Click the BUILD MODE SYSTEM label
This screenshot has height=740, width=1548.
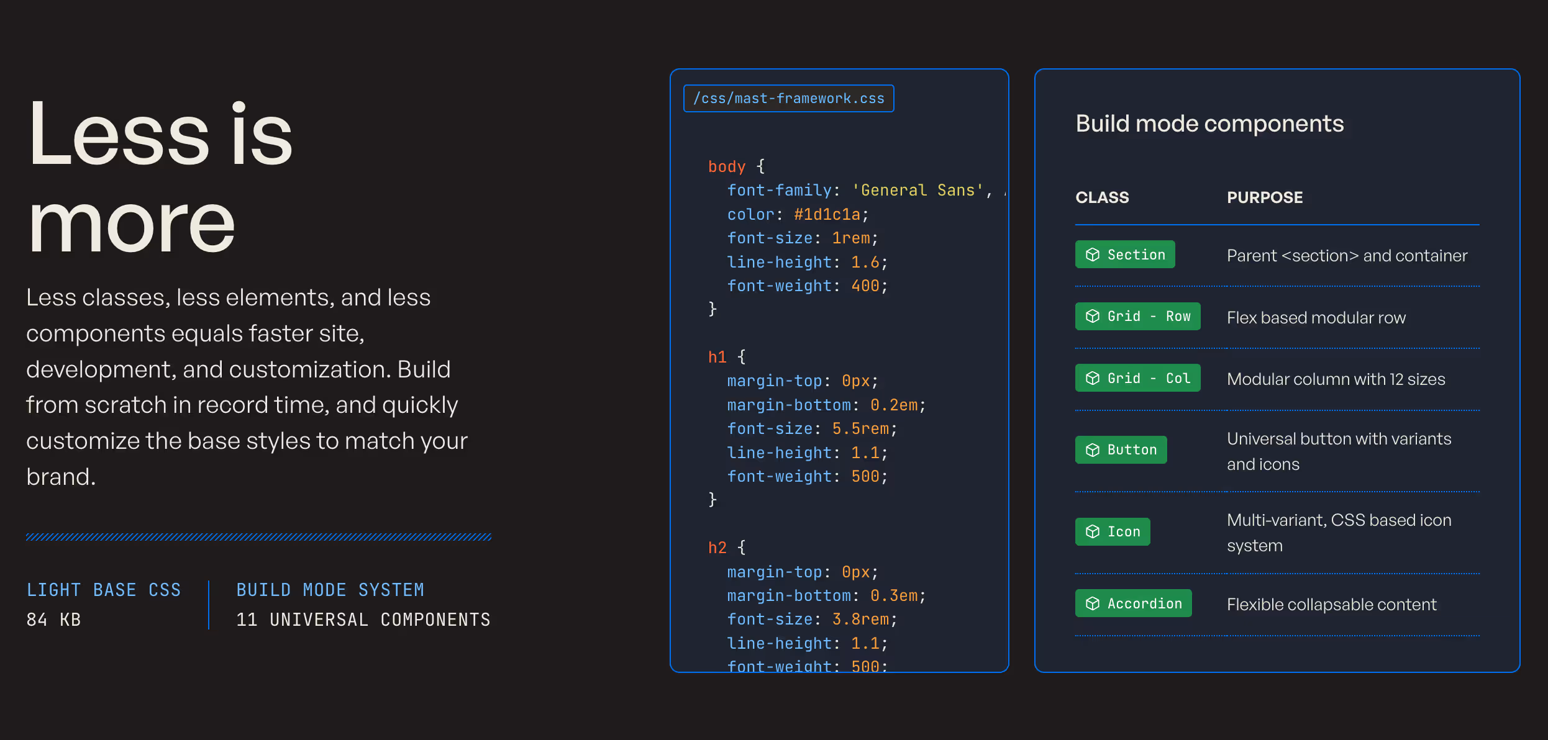click(x=330, y=590)
